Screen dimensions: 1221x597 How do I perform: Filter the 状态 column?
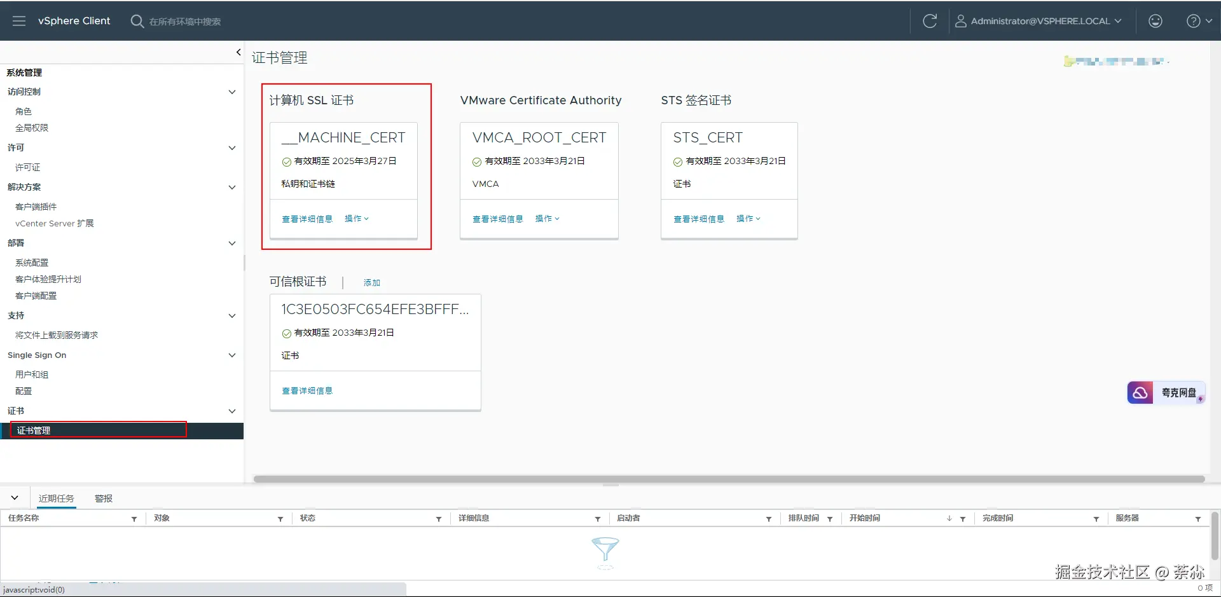(x=439, y=519)
